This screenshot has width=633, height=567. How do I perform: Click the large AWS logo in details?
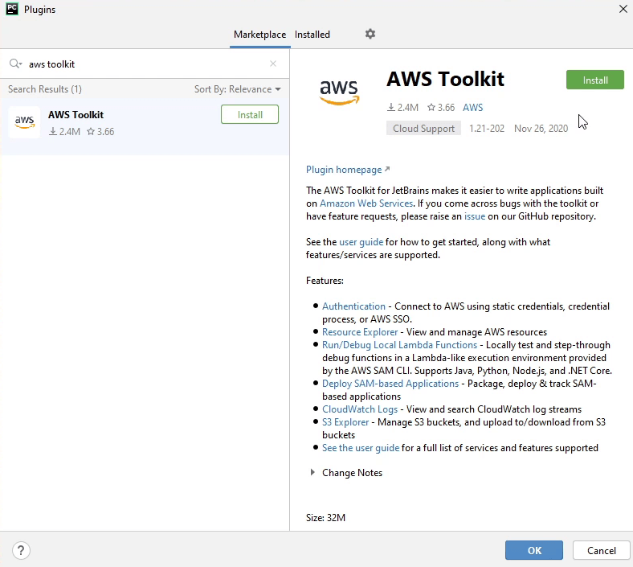pyautogui.click(x=339, y=91)
